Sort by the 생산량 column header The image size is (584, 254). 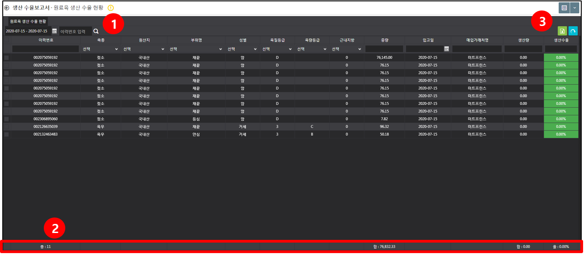point(523,40)
